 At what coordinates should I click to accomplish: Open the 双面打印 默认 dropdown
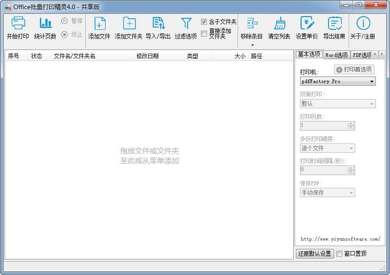pos(338,104)
